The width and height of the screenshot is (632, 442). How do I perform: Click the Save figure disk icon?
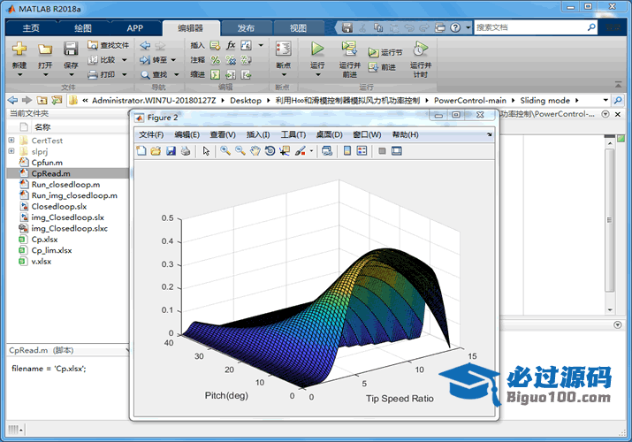pyautogui.click(x=171, y=151)
